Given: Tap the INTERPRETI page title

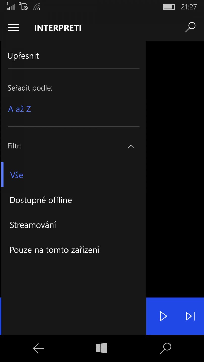Looking at the screenshot, I should (58, 28).
